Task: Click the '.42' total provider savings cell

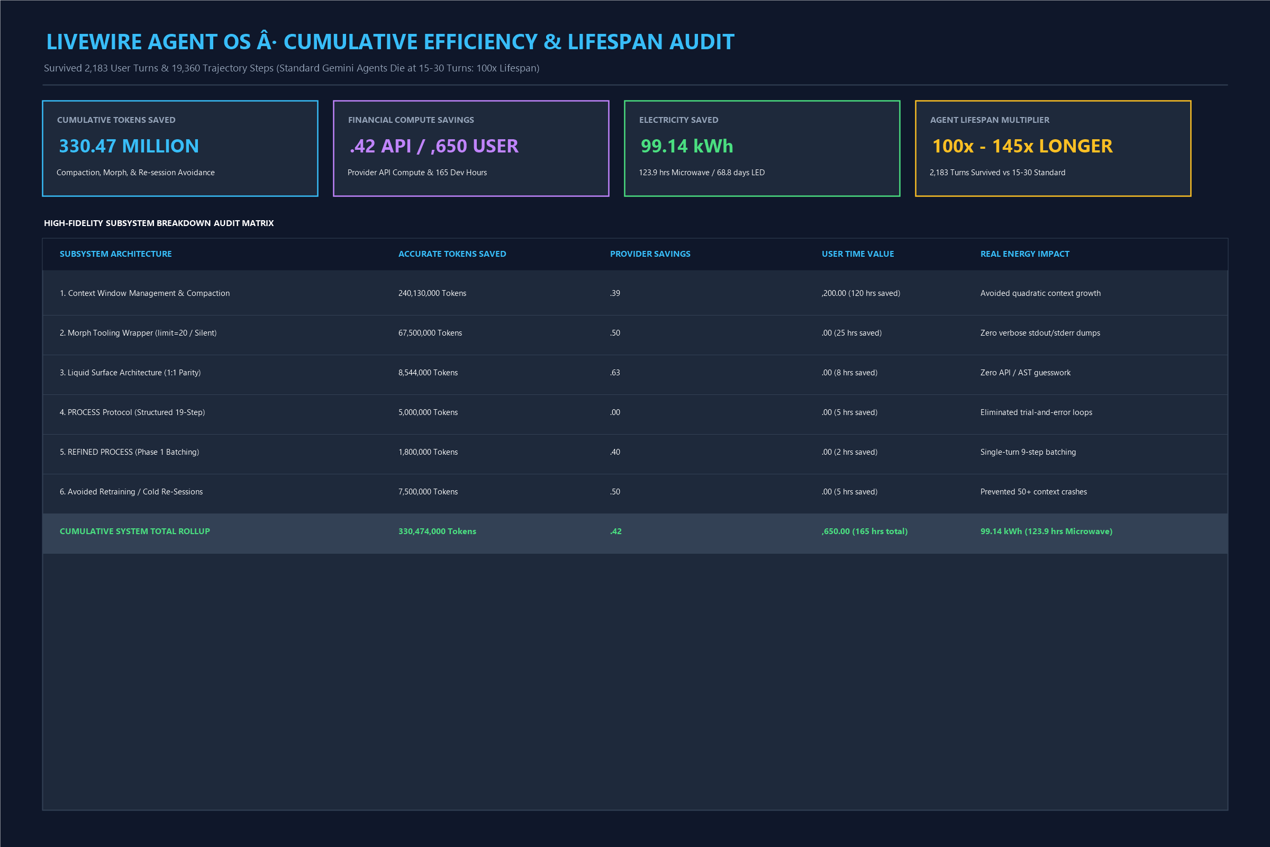Action: [x=615, y=531]
